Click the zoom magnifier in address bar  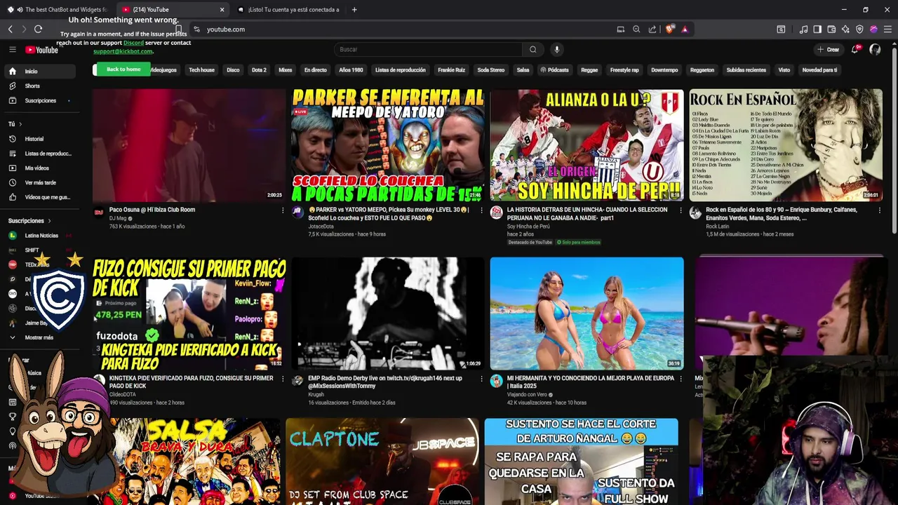[x=636, y=29]
